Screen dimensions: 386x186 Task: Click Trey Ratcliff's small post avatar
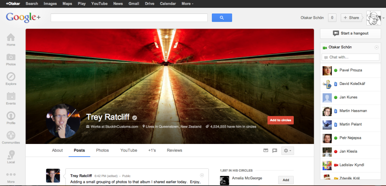[x=53, y=176]
